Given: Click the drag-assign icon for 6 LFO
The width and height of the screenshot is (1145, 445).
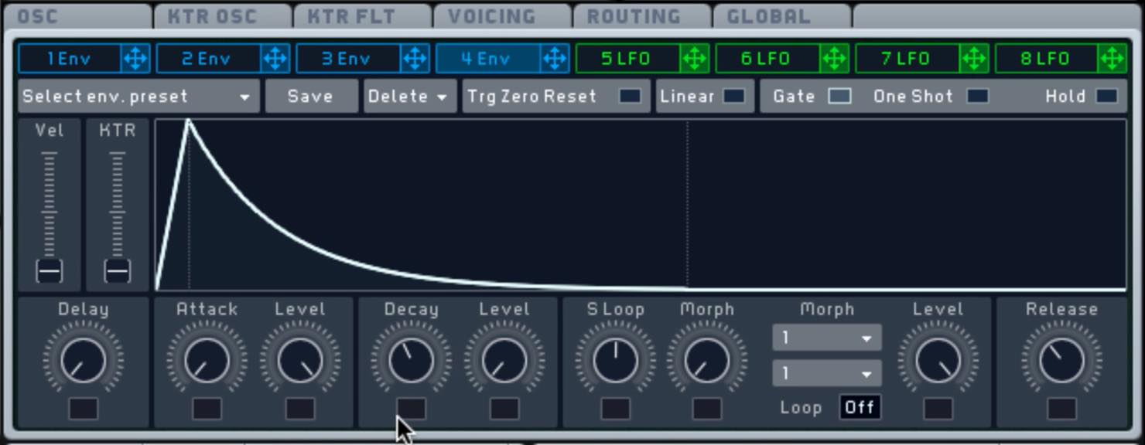Looking at the screenshot, I should pos(834,59).
